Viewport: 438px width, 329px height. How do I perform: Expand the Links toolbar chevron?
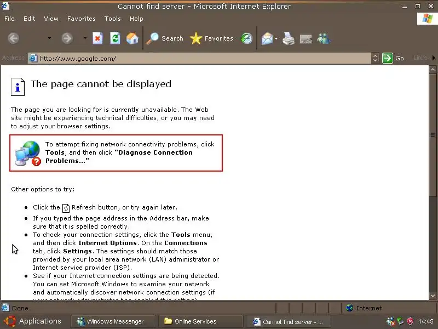(434, 58)
